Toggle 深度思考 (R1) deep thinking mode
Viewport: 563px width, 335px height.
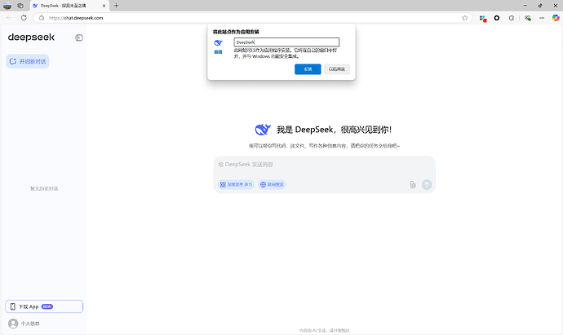tap(236, 184)
